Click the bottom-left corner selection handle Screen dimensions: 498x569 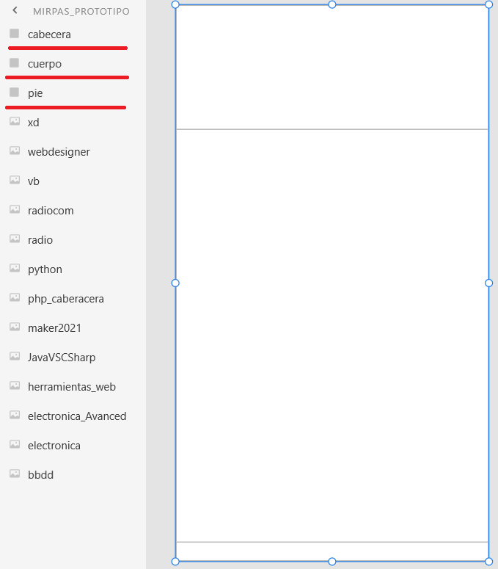pyautogui.click(x=175, y=562)
